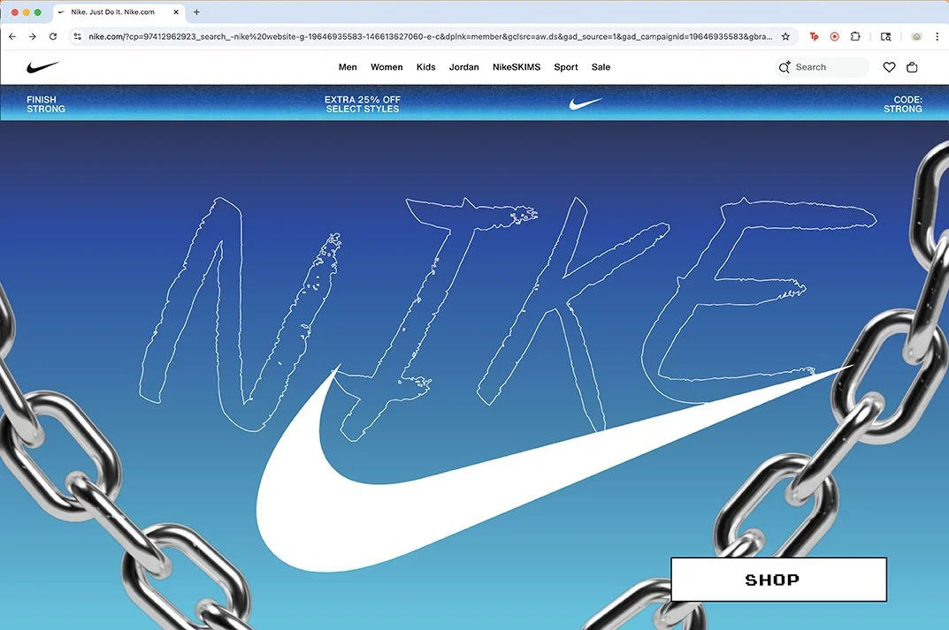Open the Women navigation menu
This screenshot has width=949, height=630.
[x=386, y=66]
